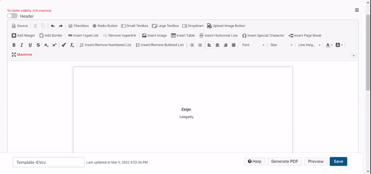The image size is (371, 174).
Task: Click Remove Hyperlink
Action: pyautogui.click(x=120, y=36)
